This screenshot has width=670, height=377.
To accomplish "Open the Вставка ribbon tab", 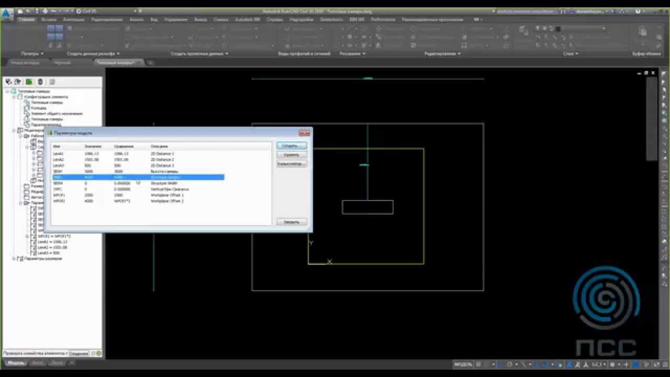I will (49, 19).
